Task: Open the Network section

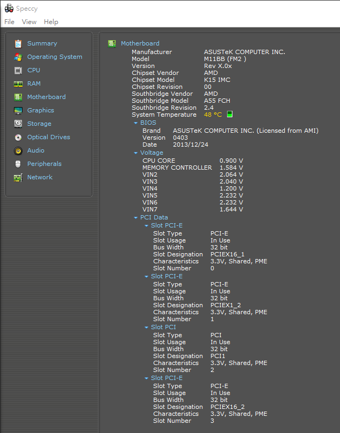Action: tap(40, 177)
